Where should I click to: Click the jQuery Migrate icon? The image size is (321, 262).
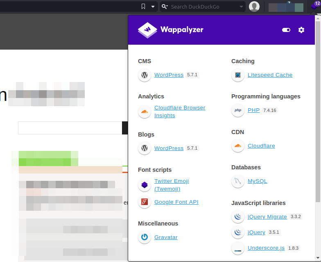[238, 216]
